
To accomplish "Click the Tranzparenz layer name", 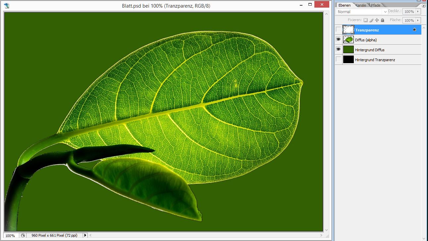I will [x=367, y=30].
